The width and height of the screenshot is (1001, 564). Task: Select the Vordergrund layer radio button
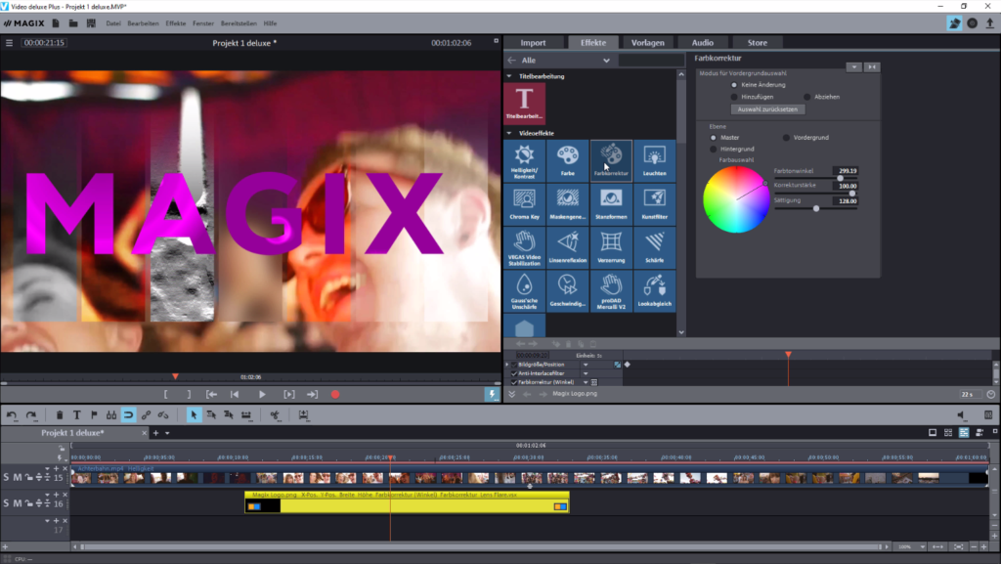click(x=786, y=138)
